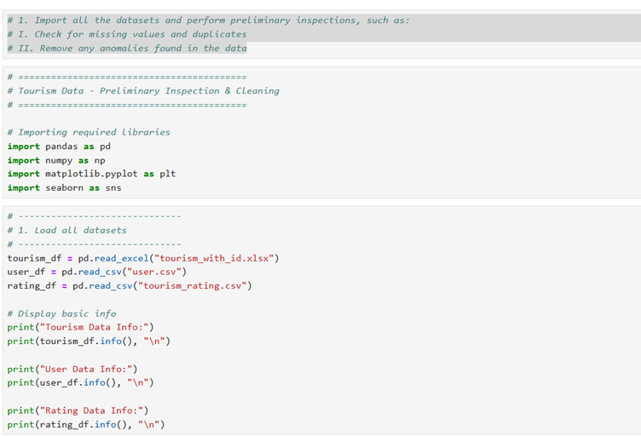Click the '# 1. Load all datasets' comment
The height and width of the screenshot is (436, 641).
coord(66,230)
